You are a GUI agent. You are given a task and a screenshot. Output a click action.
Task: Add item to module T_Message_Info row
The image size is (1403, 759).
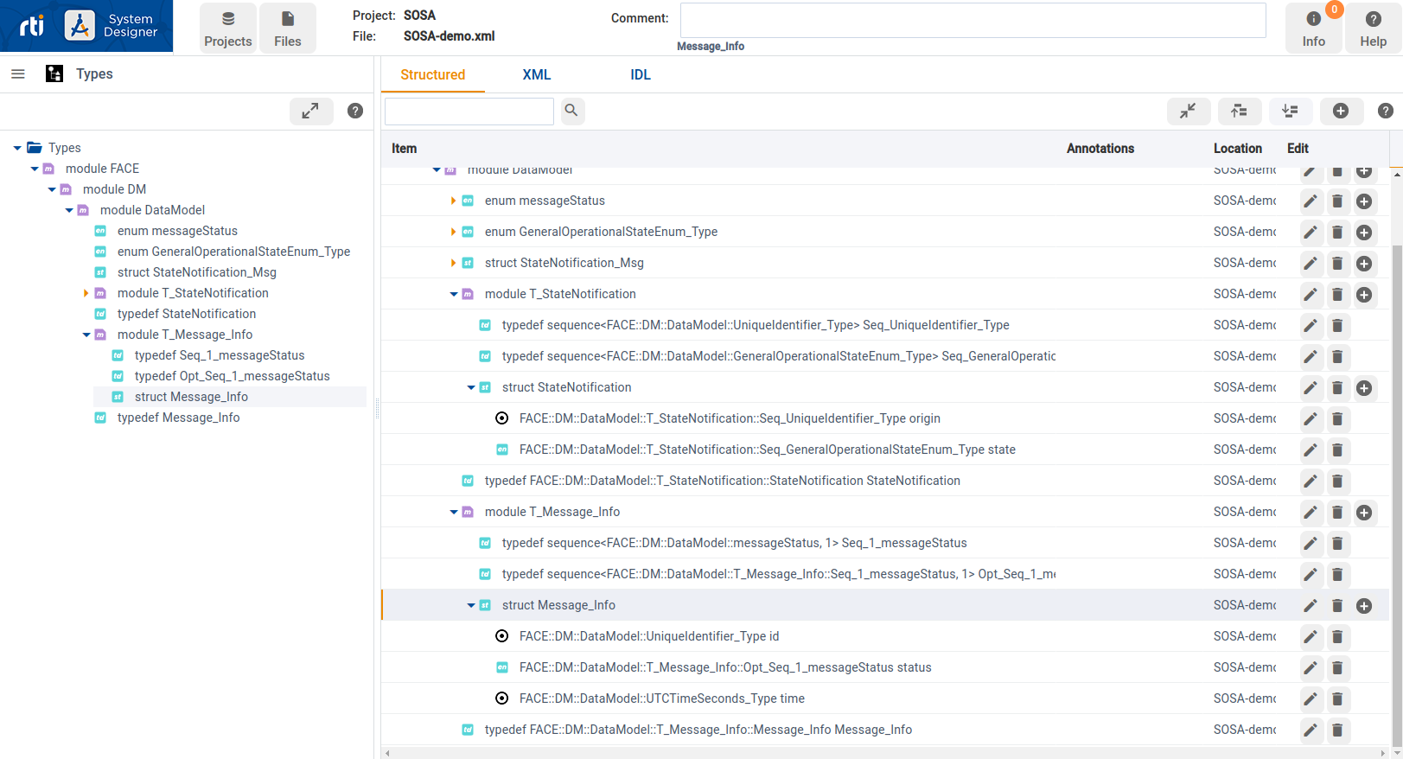[x=1364, y=513]
